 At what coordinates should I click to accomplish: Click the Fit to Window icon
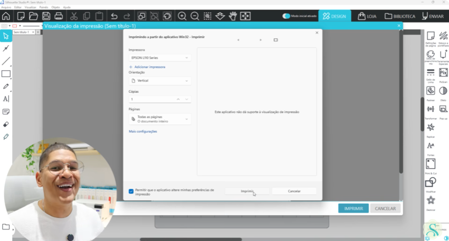pos(245,16)
